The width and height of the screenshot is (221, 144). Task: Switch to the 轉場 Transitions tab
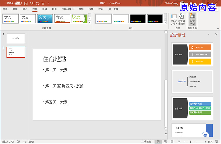tap(44, 9)
